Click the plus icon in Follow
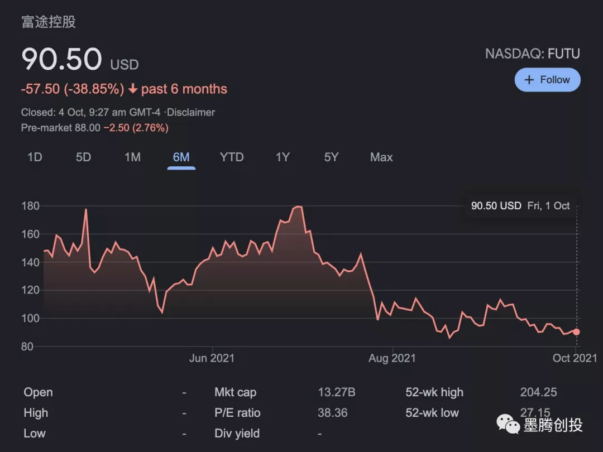This screenshot has height=452, width=603. click(x=529, y=80)
